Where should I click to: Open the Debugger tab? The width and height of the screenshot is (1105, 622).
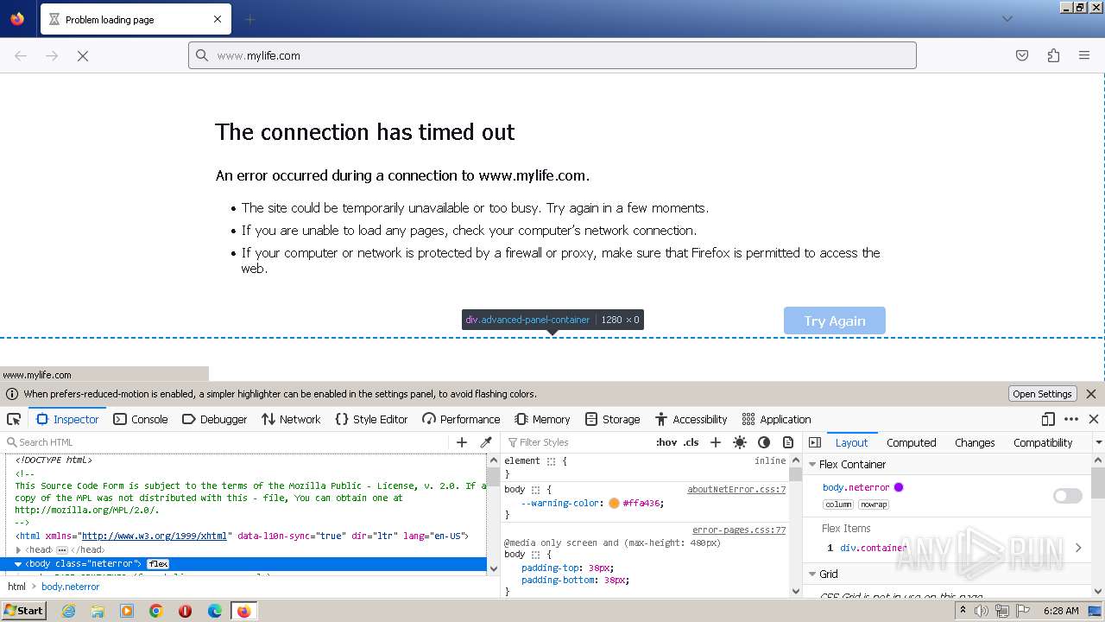pos(214,419)
